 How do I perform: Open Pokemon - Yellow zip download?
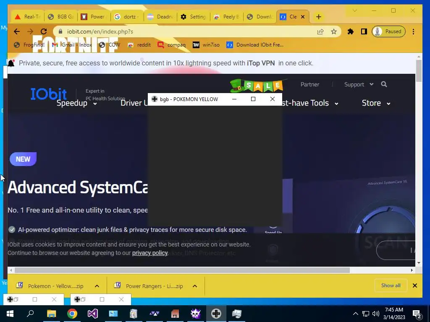point(50,286)
